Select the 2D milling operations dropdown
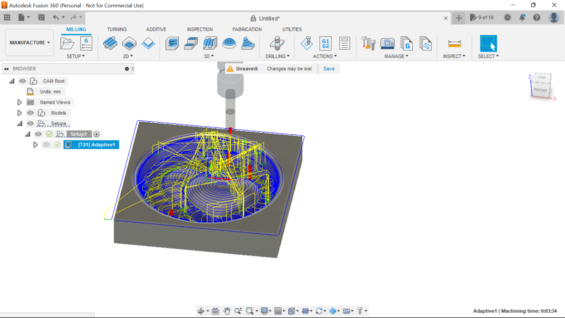The height and width of the screenshot is (318, 565). click(x=128, y=56)
